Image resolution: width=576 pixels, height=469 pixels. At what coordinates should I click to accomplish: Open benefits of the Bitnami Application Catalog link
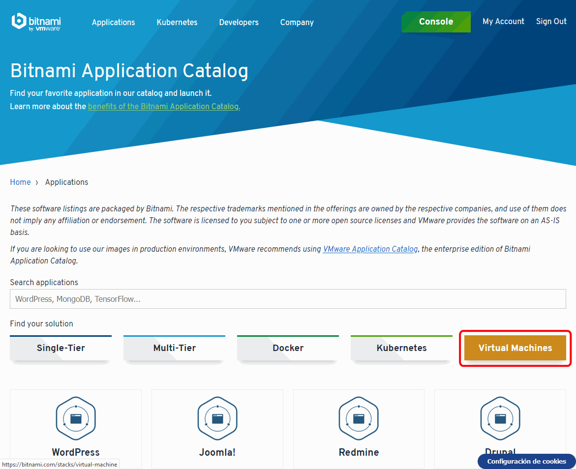(x=164, y=107)
